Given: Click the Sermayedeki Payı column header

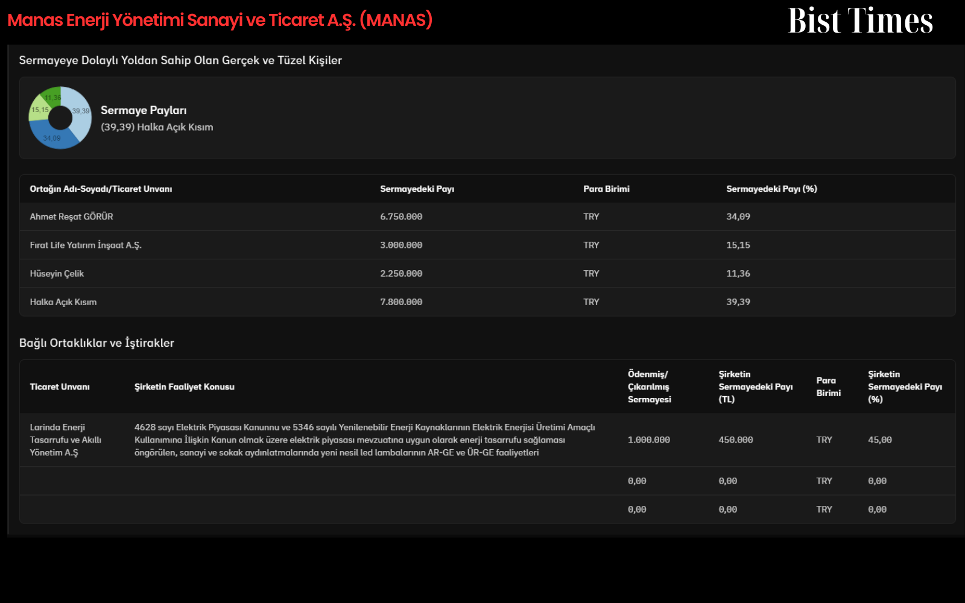Looking at the screenshot, I should [x=417, y=189].
